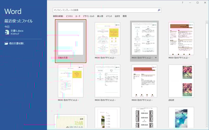
Task: Select the カード search suggestion
Action: coord(78,16)
